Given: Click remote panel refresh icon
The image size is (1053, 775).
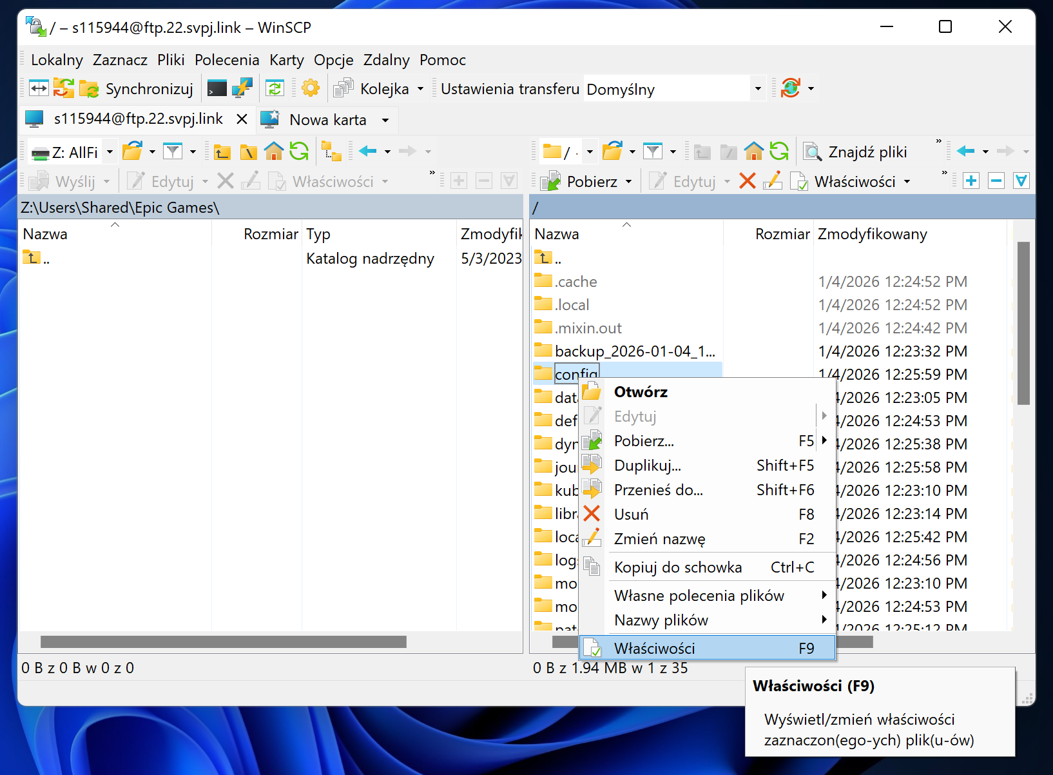Looking at the screenshot, I should (779, 152).
